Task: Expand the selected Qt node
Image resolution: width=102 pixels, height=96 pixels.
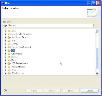Action: click(5, 51)
